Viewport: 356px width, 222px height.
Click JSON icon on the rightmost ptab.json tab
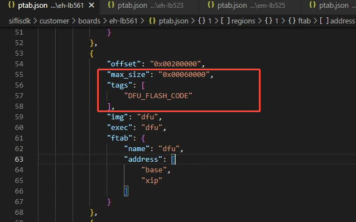coord(312,5)
